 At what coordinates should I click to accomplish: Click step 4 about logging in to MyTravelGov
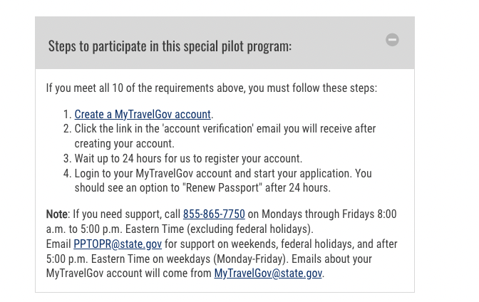(222, 173)
